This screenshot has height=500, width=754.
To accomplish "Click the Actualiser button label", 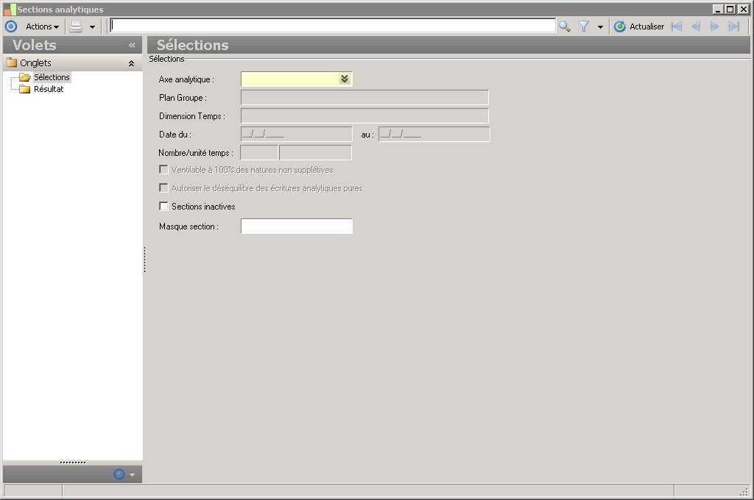I will pyautogui.click(x=646, y=26).
